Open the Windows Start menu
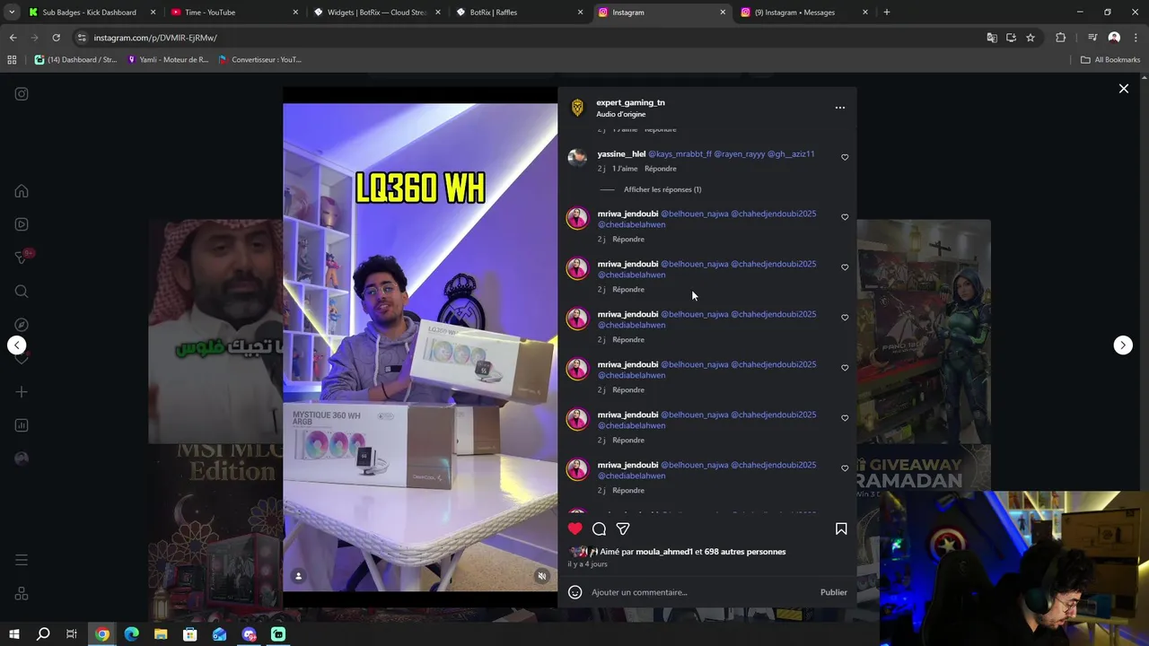The image size is (1149, 646). [x=14, y=634]
